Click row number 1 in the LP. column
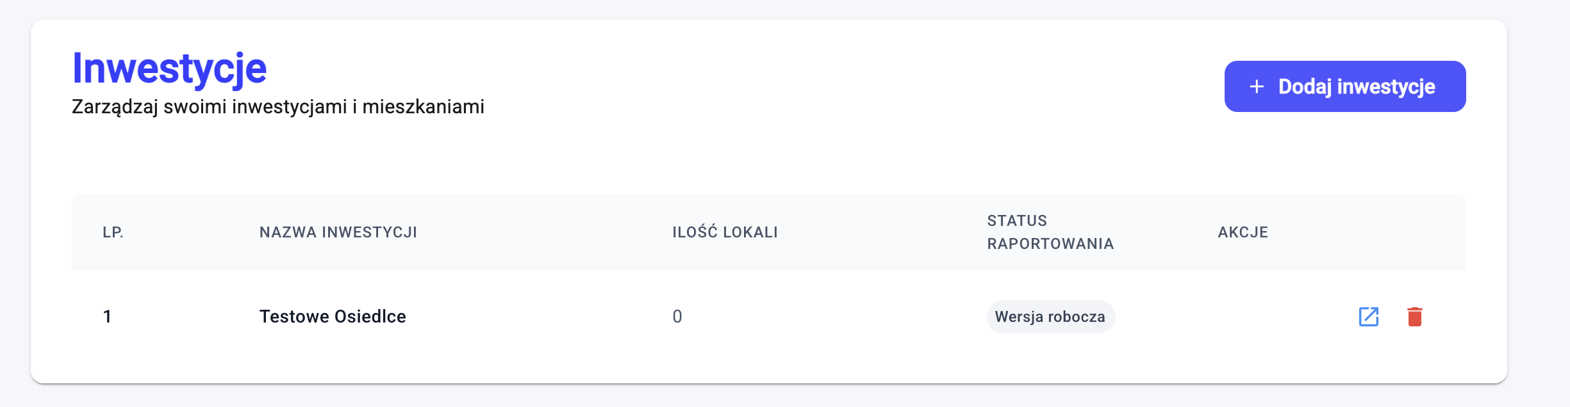The height and width of the screenshot is (407, 1570). [x=108, y=317]
